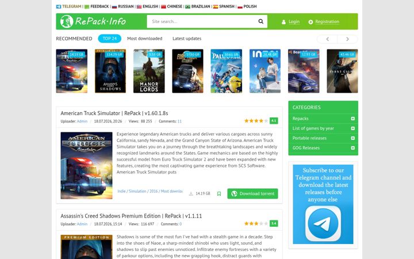Click American Truck Simulator post cover image

tap(86, 165)
